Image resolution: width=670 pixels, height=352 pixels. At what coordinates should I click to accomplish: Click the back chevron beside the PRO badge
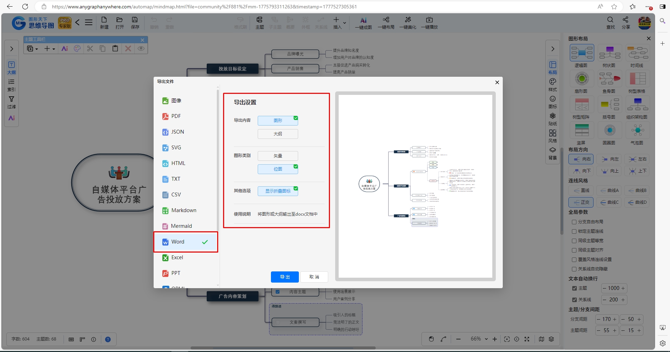[78, 23]
